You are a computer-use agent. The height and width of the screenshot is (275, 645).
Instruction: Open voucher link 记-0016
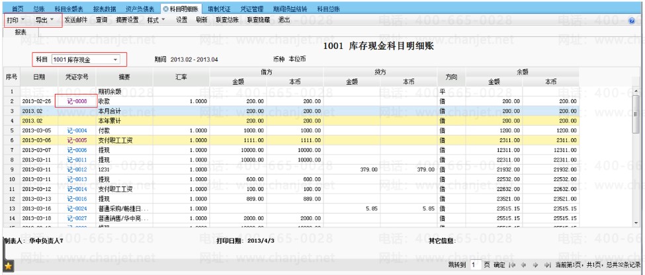pos(77,198)
